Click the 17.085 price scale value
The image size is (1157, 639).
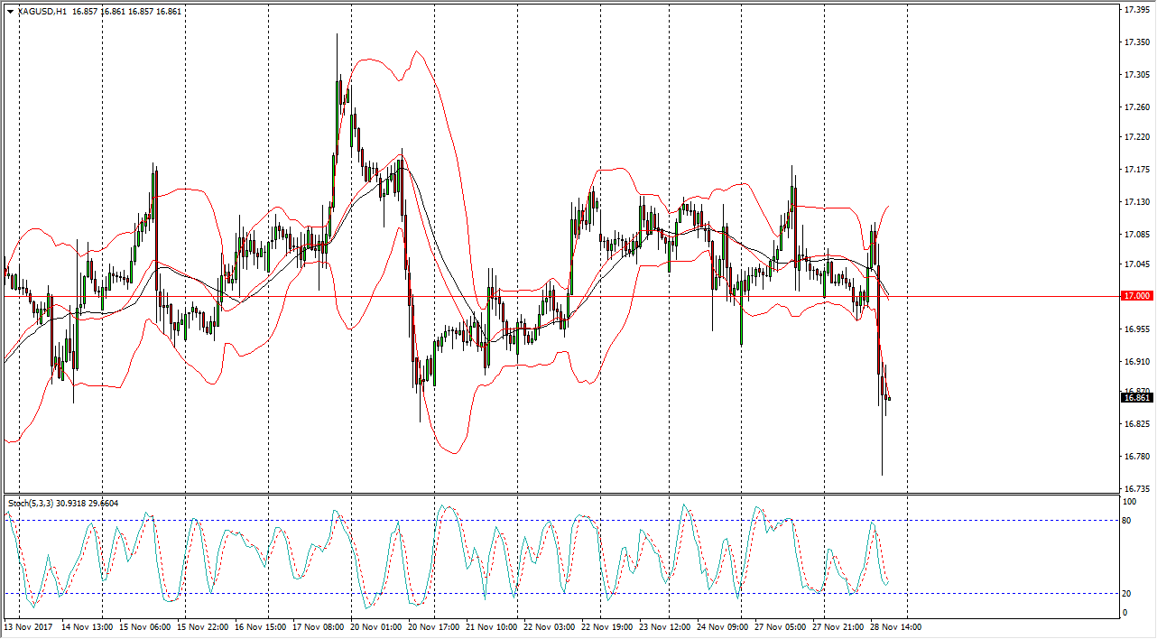(1136, 235)
